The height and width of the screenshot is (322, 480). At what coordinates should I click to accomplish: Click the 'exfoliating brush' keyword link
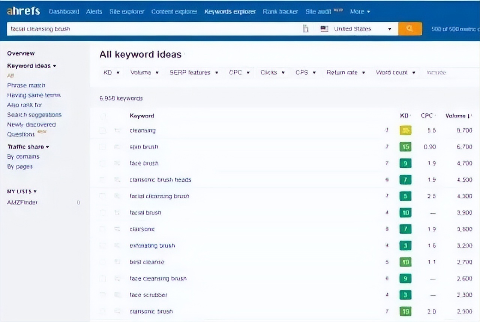coord(152,245)
